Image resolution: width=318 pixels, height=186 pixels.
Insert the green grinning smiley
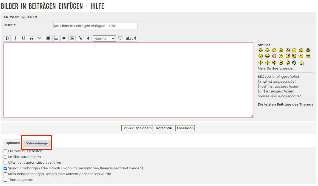[x=294, y=63]
